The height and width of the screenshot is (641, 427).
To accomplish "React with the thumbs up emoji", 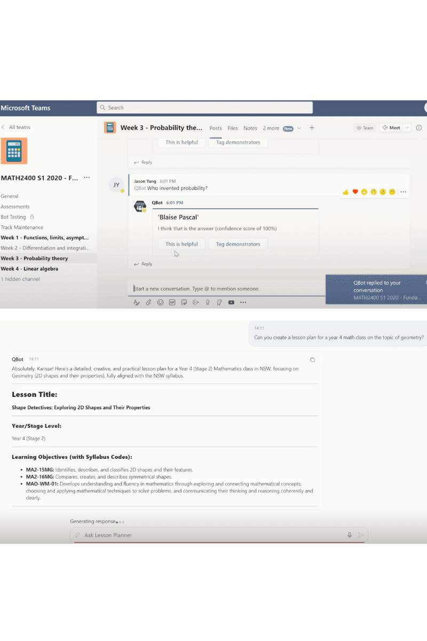I will pyautogui.click(x=346, y=192).
